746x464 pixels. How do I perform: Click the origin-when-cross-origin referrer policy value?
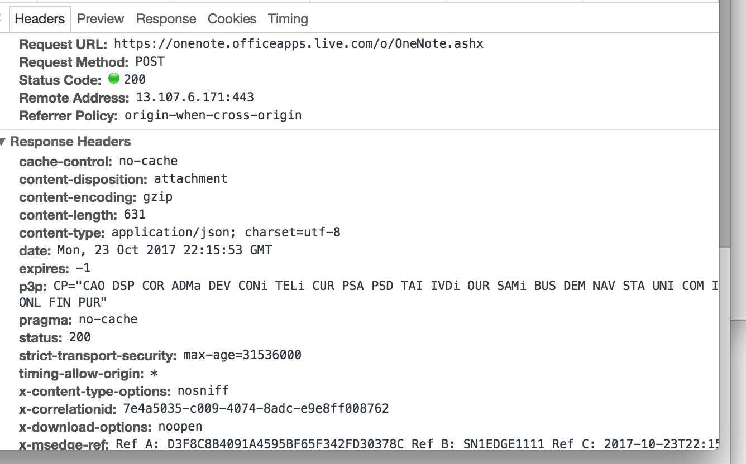(213, 115)
